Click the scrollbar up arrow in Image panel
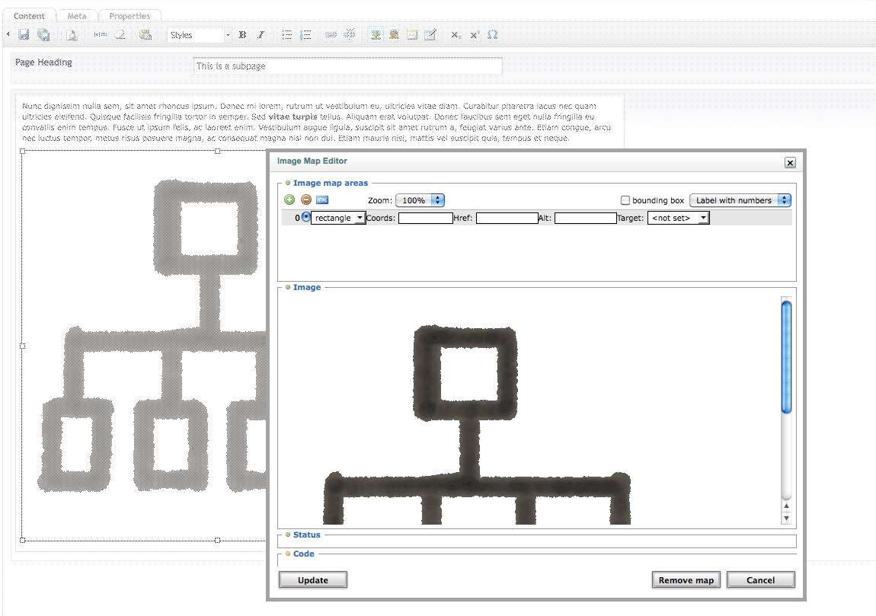This screenshot has width=876, height=616. pyautogui.click(x=786, y=506)
